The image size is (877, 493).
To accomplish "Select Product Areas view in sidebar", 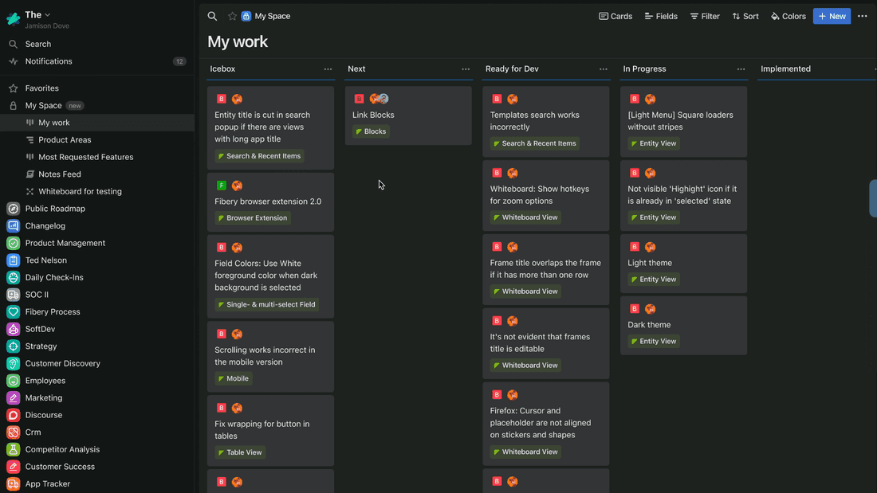I will [65, 140].
